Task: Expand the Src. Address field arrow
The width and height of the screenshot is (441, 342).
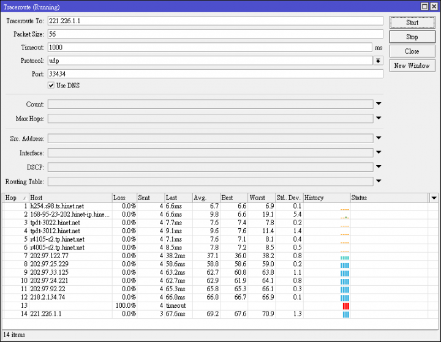Action: point(379,138)
